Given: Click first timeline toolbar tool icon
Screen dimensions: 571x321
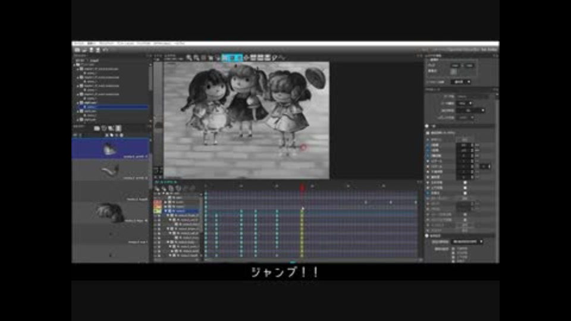Looking at the screenshot, I should tap(157, 188).
